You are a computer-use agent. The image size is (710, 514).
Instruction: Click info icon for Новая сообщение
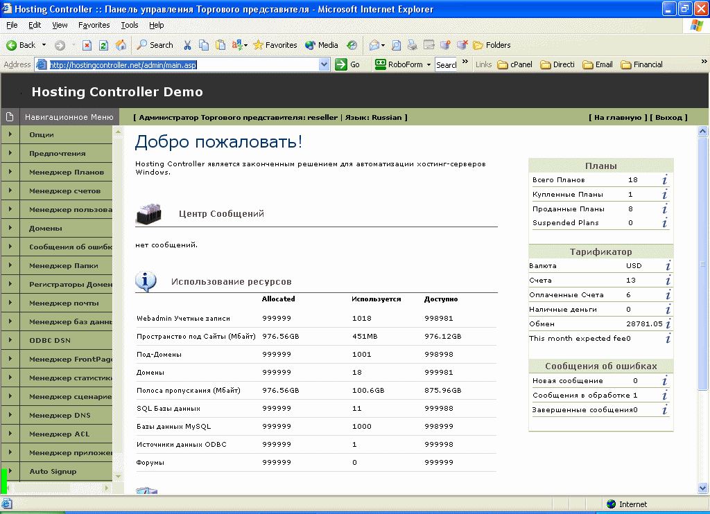click(664, 380)
